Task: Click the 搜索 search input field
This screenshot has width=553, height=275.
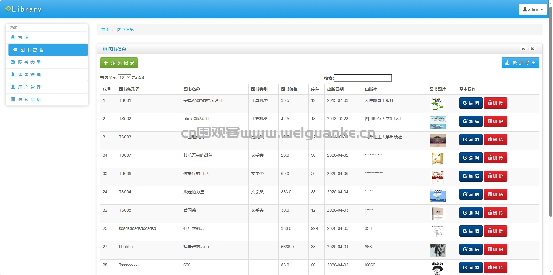Action: click(363, 78)
